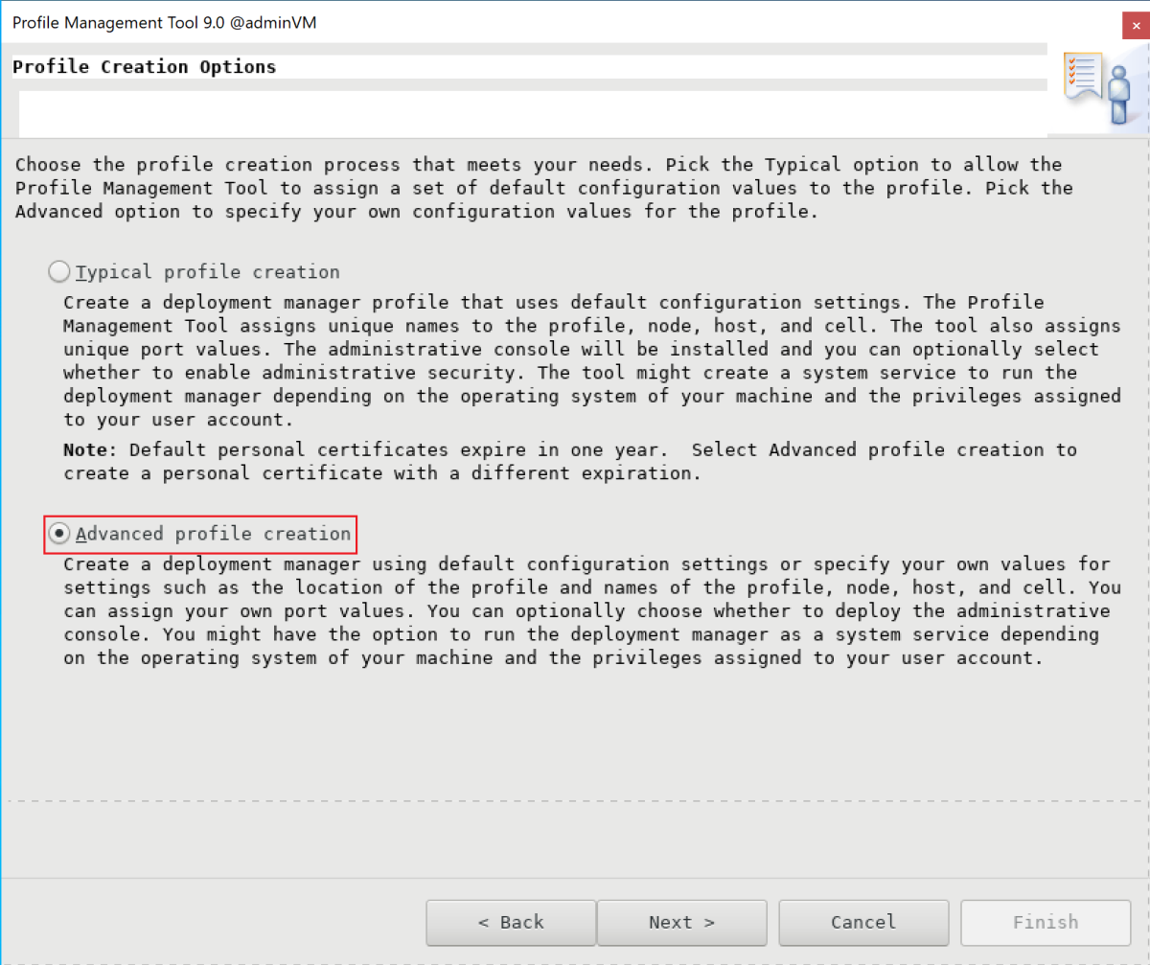1150x965 pixels.
Task: Click the Advanced option description paragraph
Action: click(x=585, y=611)
